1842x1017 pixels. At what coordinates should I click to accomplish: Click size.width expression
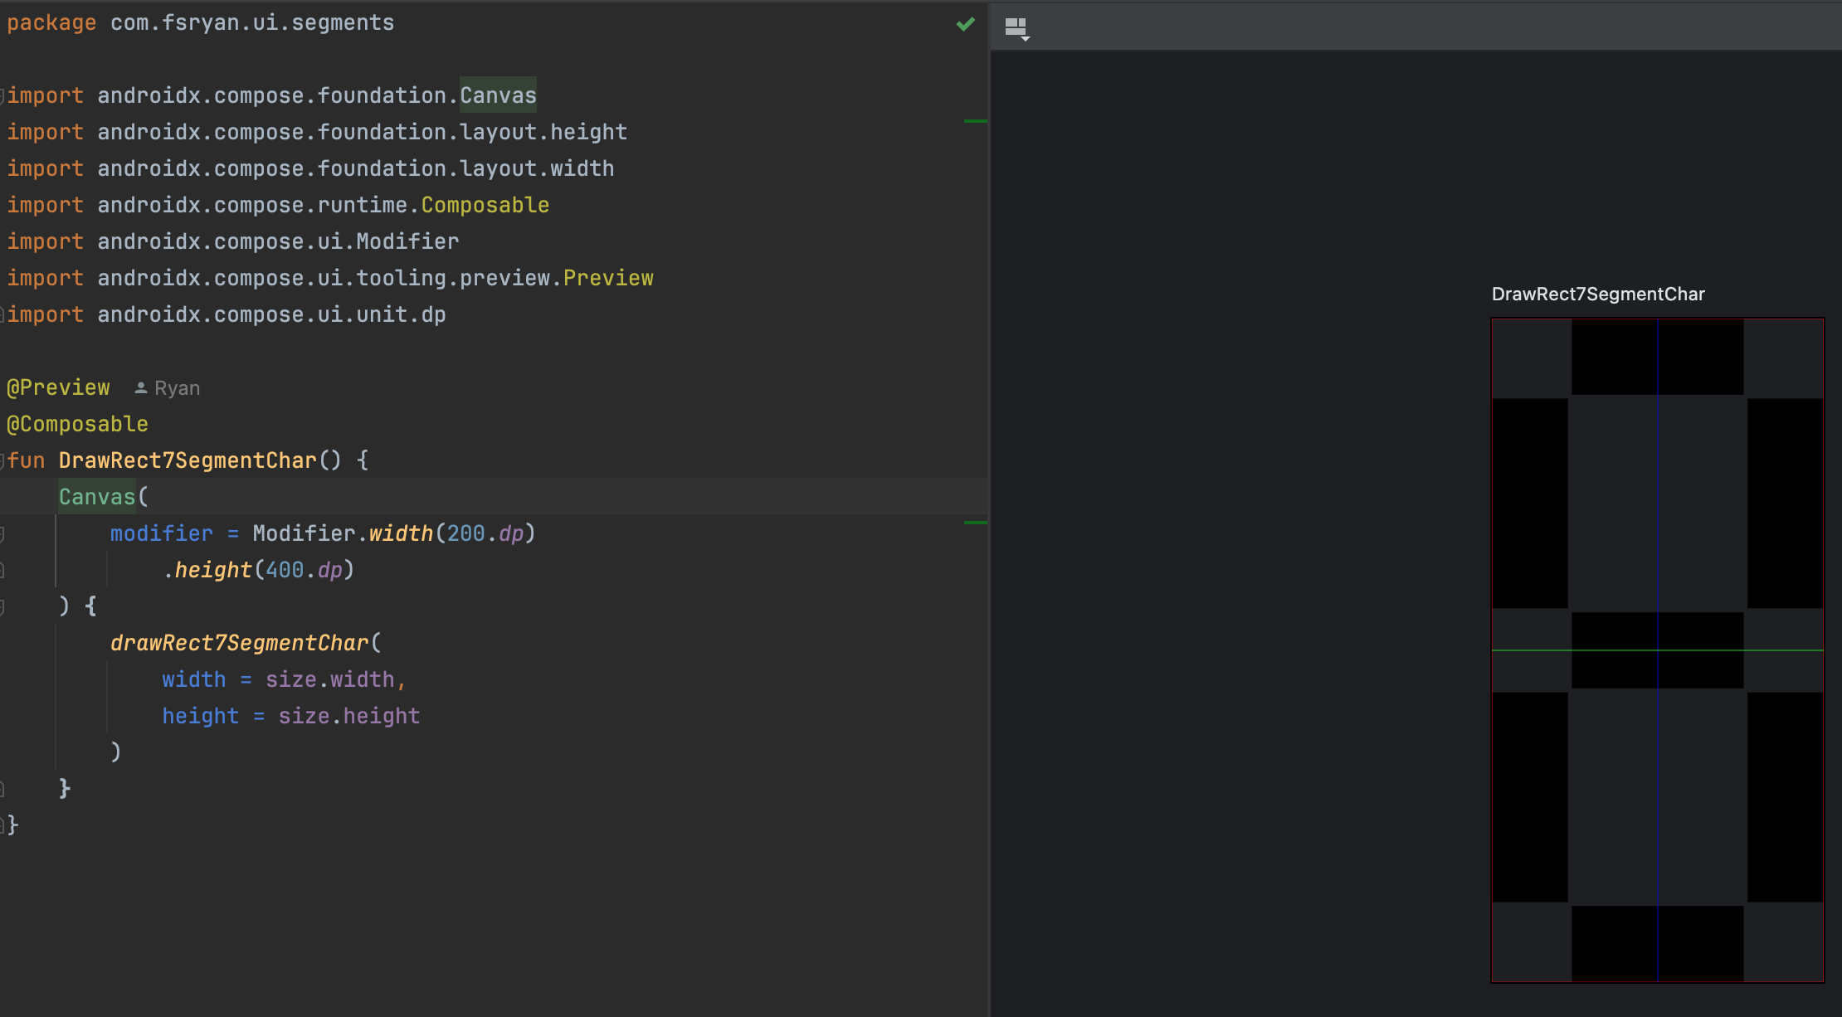click(x=330, y=679)
